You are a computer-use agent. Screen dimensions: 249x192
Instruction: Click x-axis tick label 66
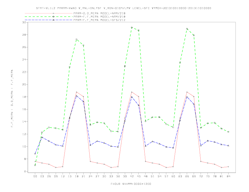pyautogui.click(x=187, y=176)
